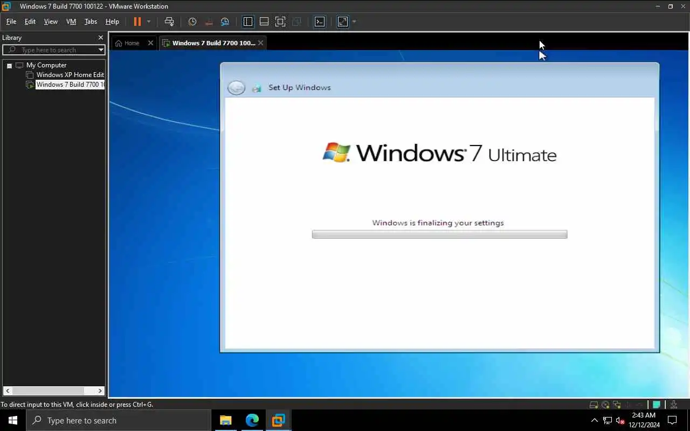Click the network adapter status icon
Screen dimensions: 690x431
(x=617, y=405)
